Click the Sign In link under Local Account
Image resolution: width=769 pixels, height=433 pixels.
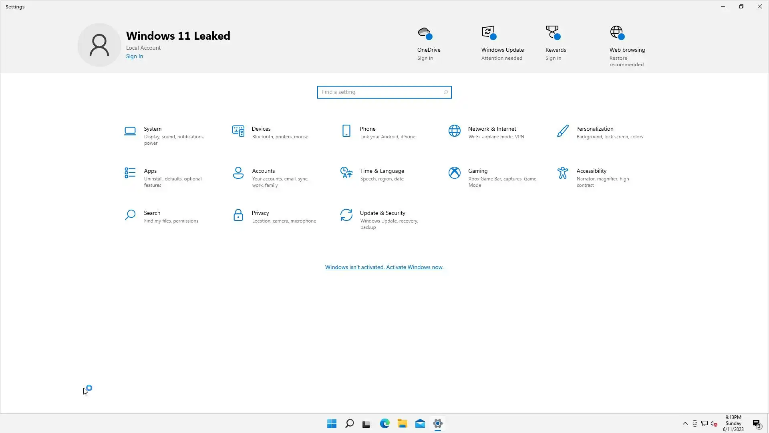point(135,57)
